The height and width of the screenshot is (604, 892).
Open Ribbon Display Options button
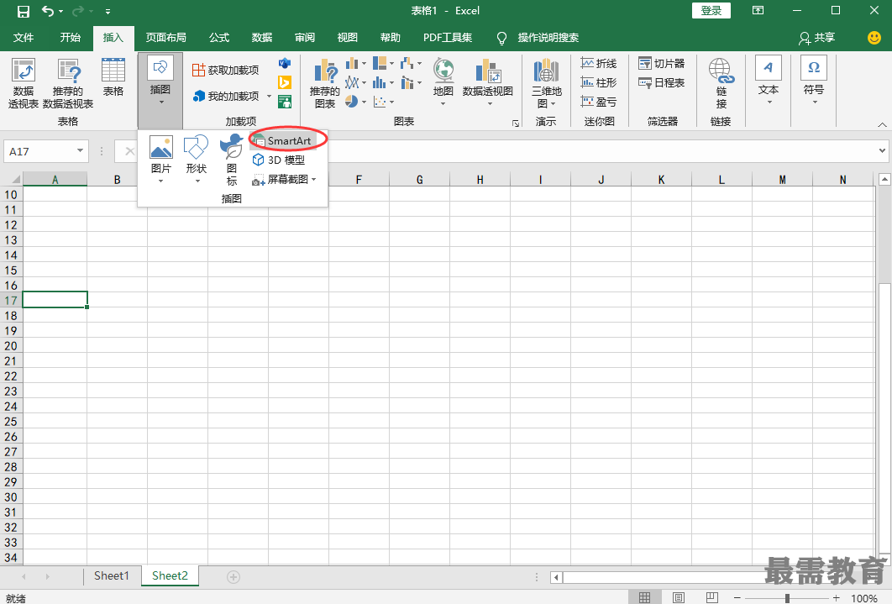pos(758,11)
